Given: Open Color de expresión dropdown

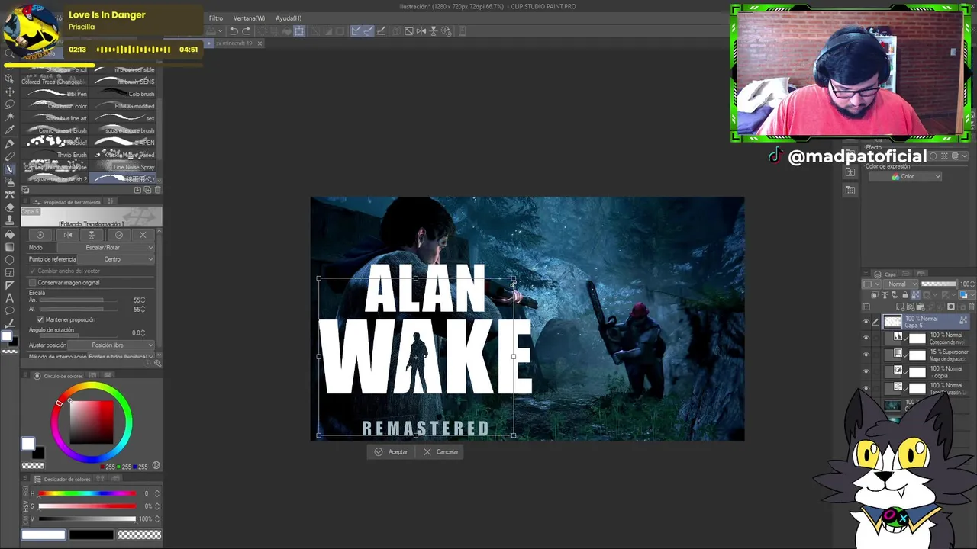Looking at the screenshot, I should [x=906, y=177].
